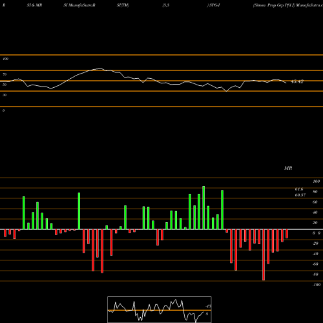
Task: Select the 61.6 value in MR panel
Action: point(299,189)
